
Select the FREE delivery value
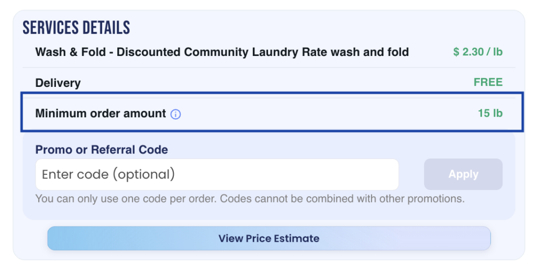[x=488, y=82]
